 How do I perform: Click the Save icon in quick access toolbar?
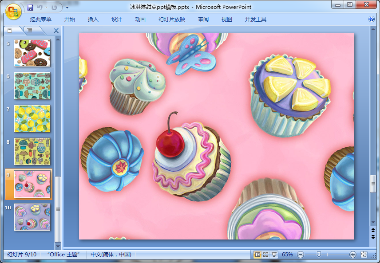coord(30,7)
